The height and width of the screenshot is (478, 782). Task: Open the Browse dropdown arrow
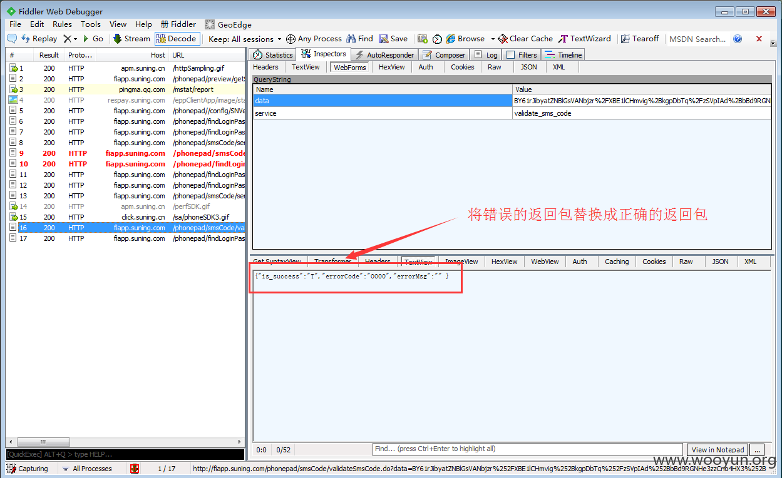pyautogui.click(x=493, y=39)
